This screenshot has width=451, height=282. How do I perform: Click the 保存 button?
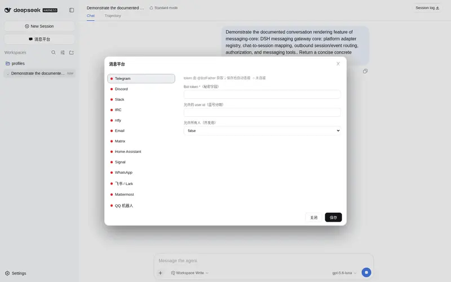click(333, 218)
